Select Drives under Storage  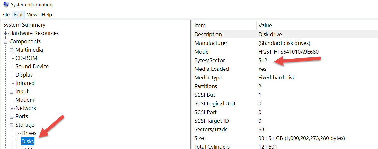[29, 133]
